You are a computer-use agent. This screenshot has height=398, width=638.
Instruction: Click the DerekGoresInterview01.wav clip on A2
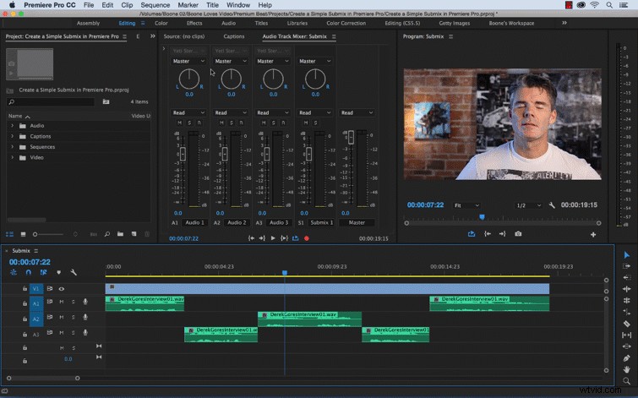309,319
